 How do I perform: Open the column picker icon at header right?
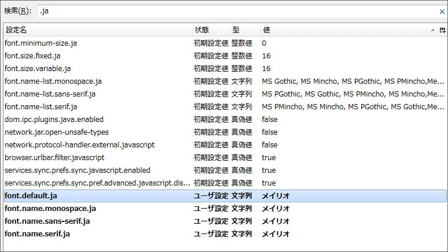coord(442,29)
